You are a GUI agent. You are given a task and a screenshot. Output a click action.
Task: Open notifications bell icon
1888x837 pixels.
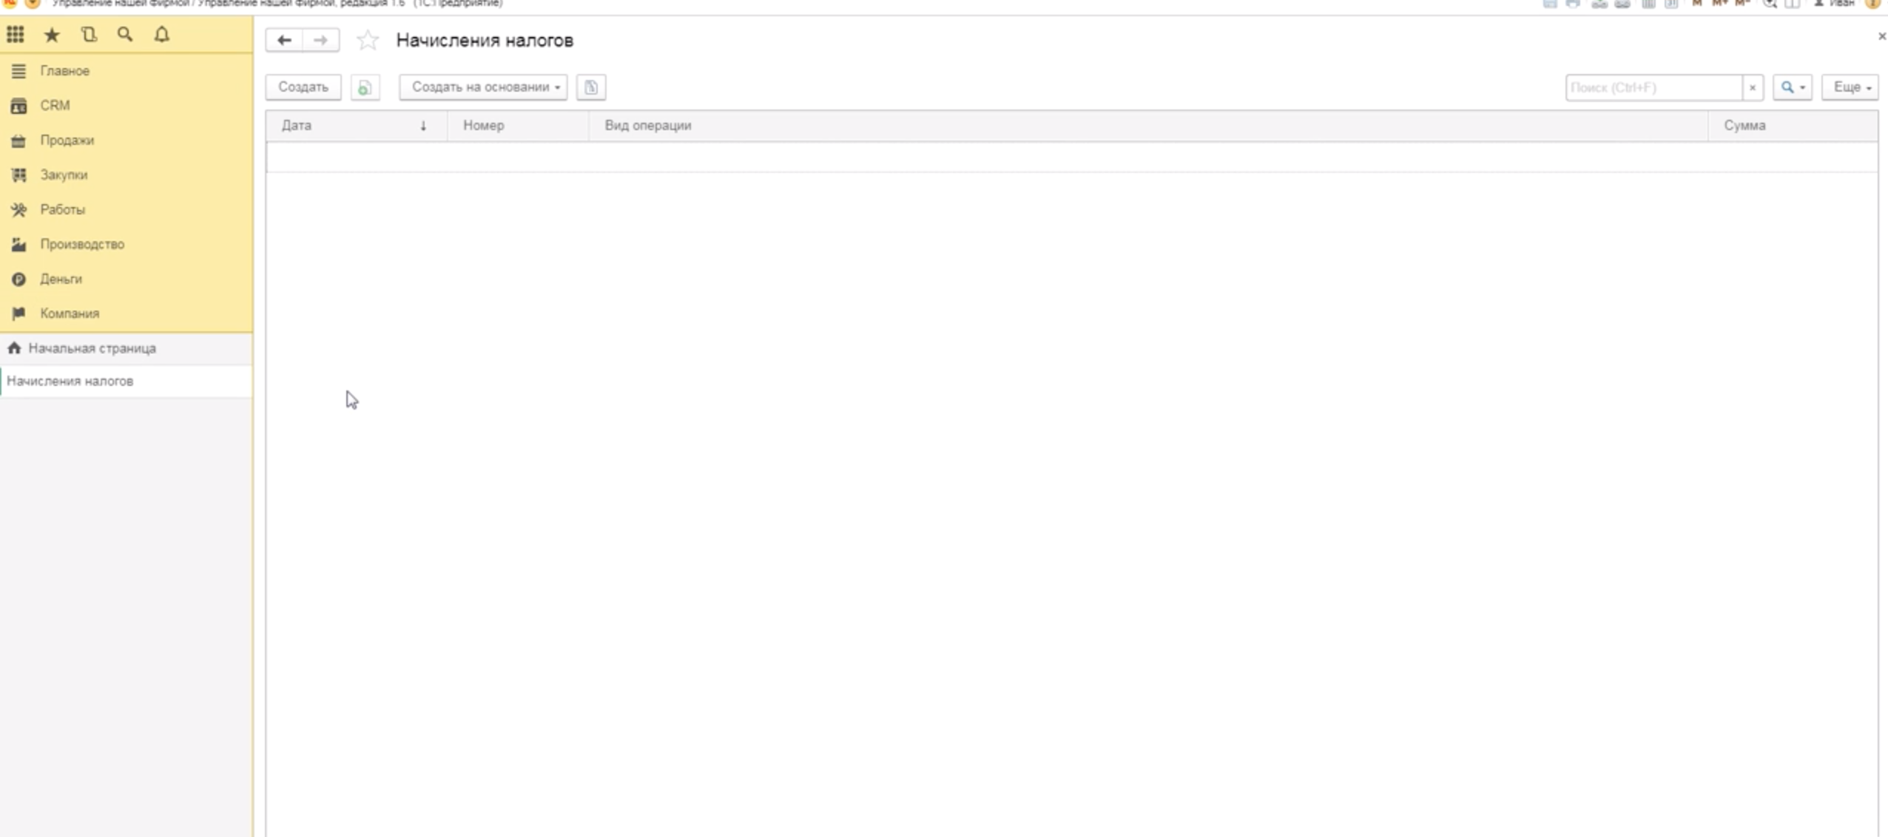162,35
